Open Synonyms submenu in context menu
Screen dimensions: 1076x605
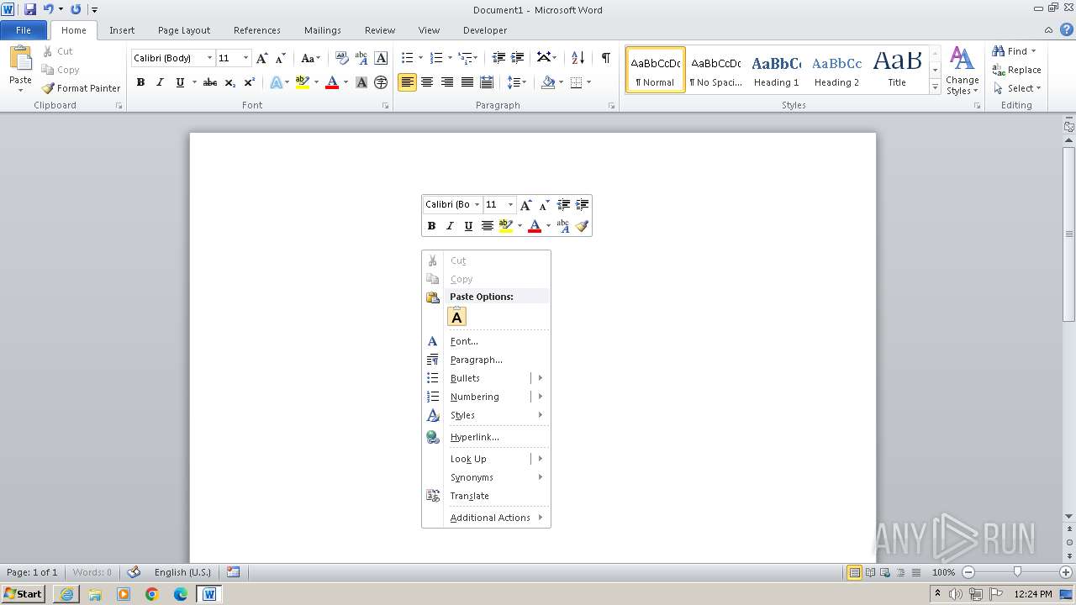[486, 477]
